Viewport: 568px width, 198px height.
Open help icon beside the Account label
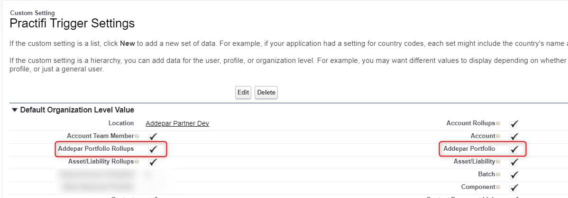coord(498,136)
